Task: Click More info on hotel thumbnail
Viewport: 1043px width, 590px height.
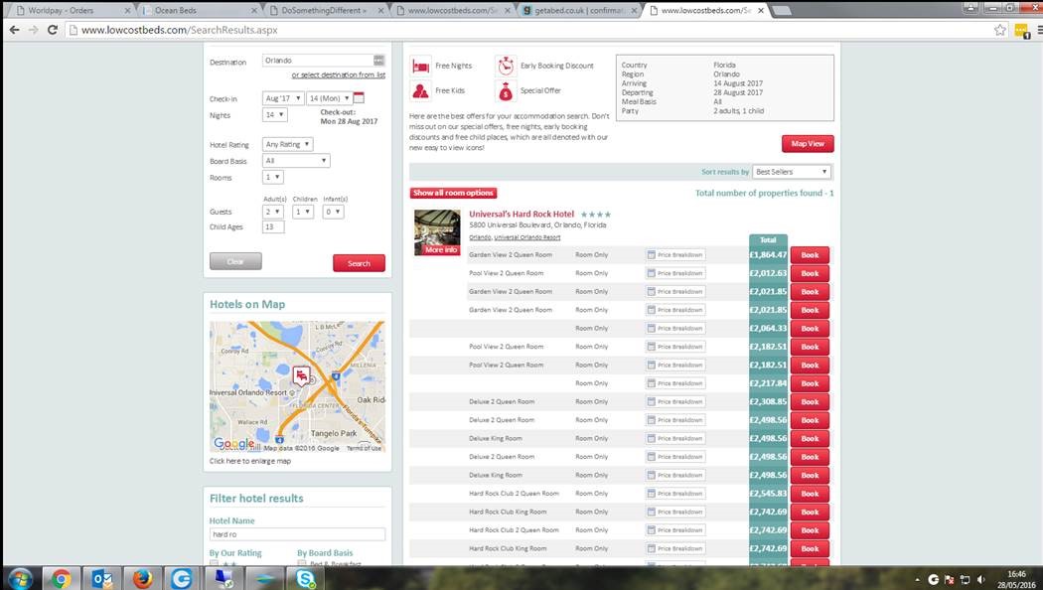Action: (441, 250)
